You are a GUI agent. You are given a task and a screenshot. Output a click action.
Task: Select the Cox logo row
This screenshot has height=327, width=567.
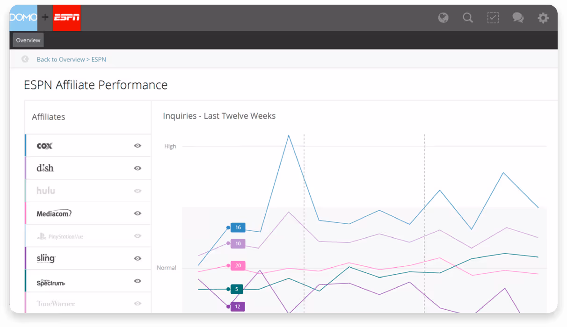point(88,146)
